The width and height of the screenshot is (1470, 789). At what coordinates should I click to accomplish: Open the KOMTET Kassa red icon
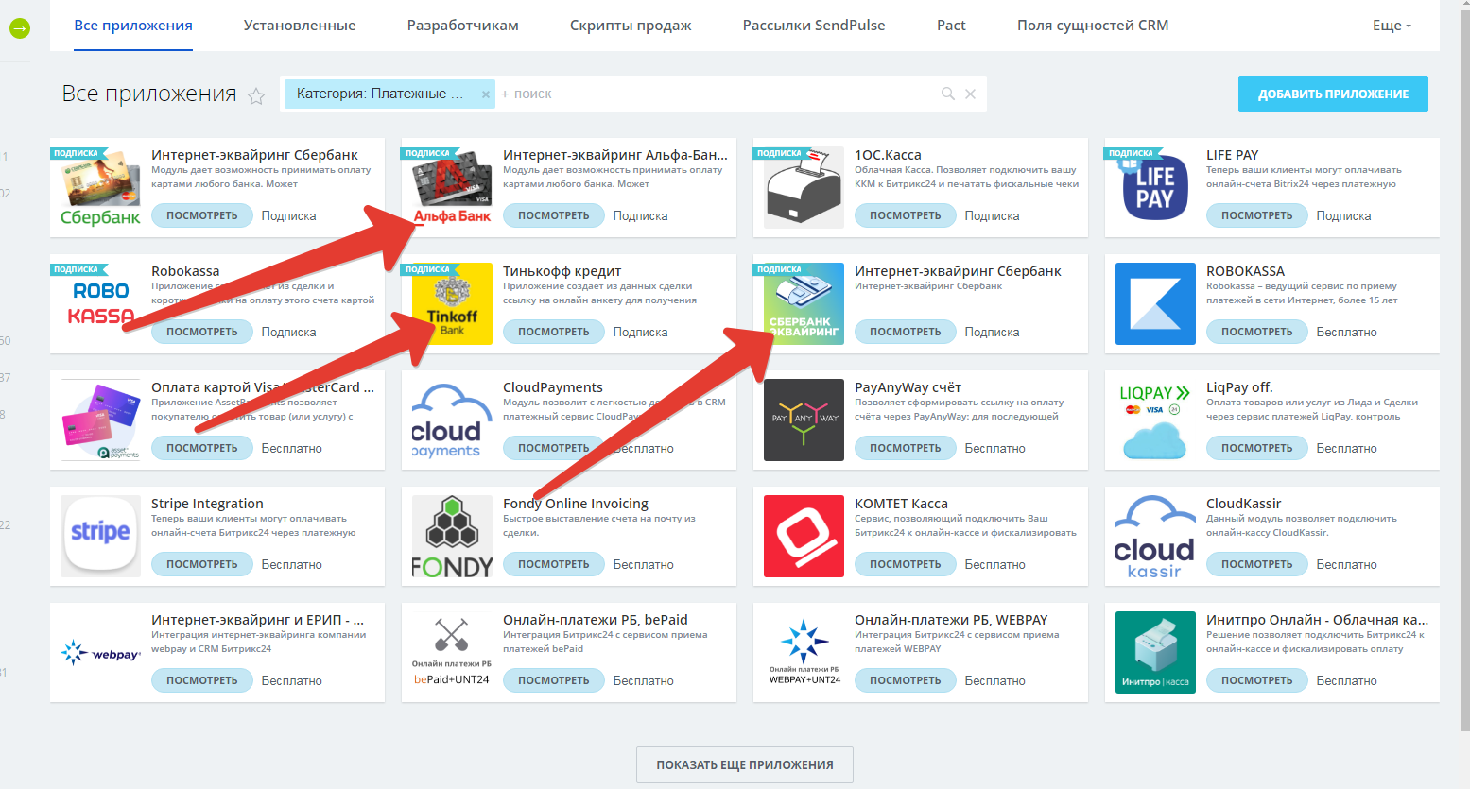click(804, 536)
